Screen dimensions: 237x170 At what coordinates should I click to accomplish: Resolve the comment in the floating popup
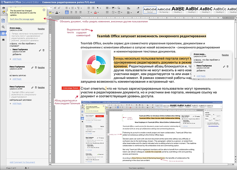pos(225,55)
